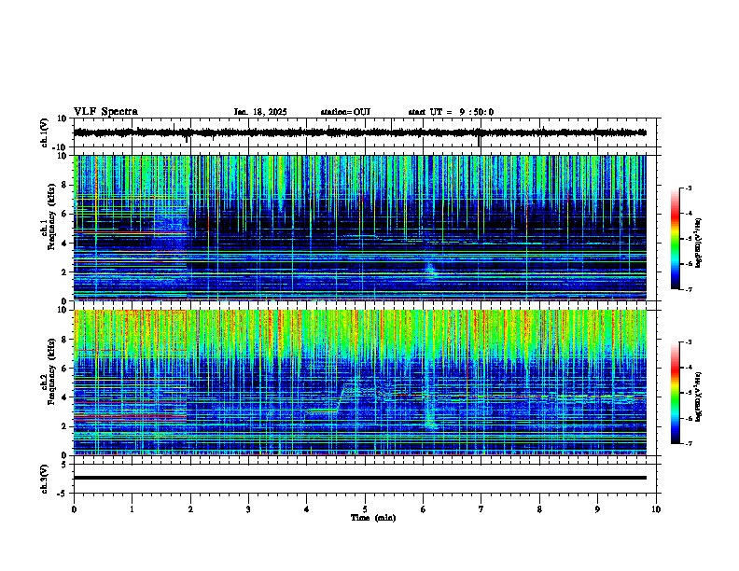Click the "-7" label below ch.2 color scale
The width and height of the screenshot is (739, 571).
pyautogui.click(x=688, y=443)
